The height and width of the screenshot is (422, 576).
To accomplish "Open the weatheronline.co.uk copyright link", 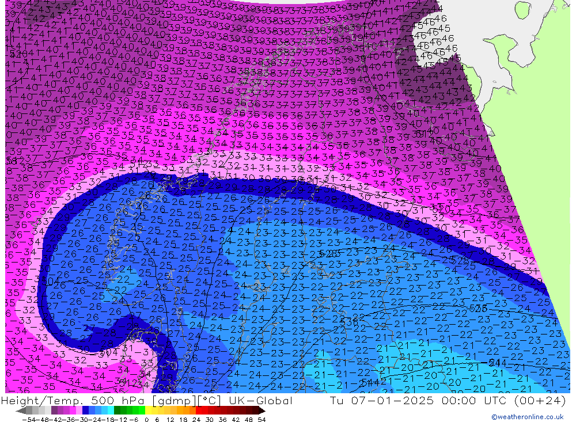I will coord(528,416).
